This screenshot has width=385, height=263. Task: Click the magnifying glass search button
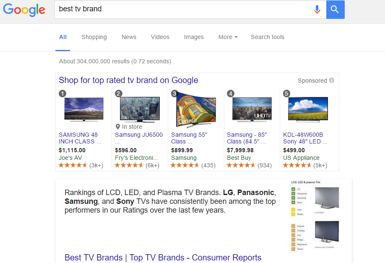335,9
